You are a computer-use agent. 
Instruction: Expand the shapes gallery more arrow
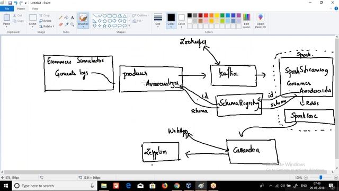click(129, 25)
